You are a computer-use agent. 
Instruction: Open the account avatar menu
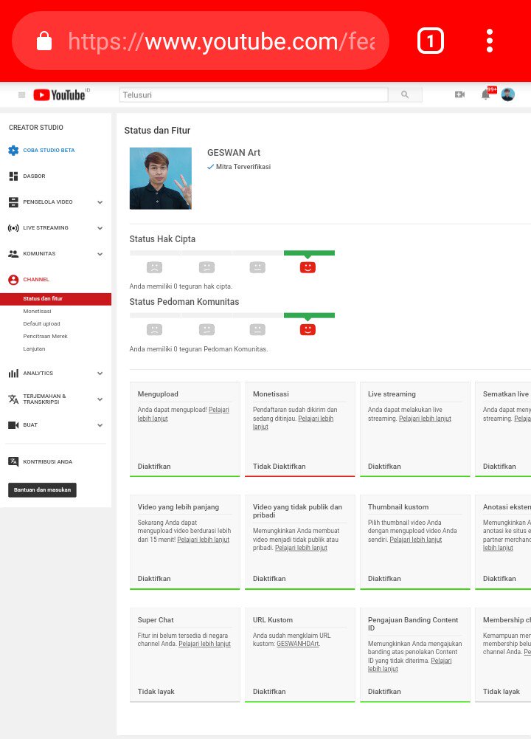tap(507, 94)
